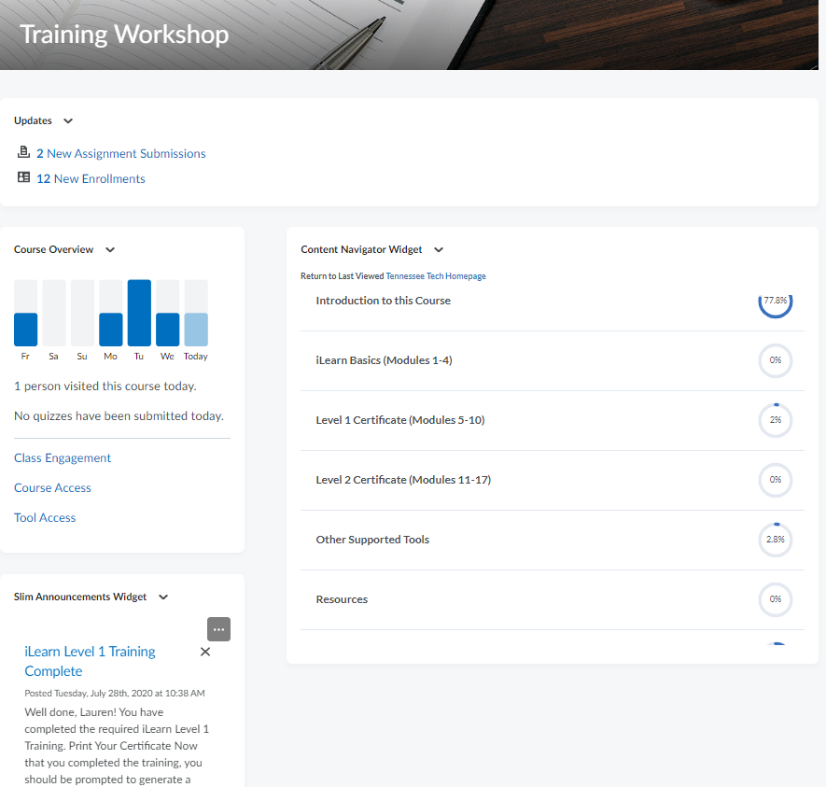The image size is (826, 787).
Task: Click the 2% progress circle for Level 1
Action: pos(775,420)
